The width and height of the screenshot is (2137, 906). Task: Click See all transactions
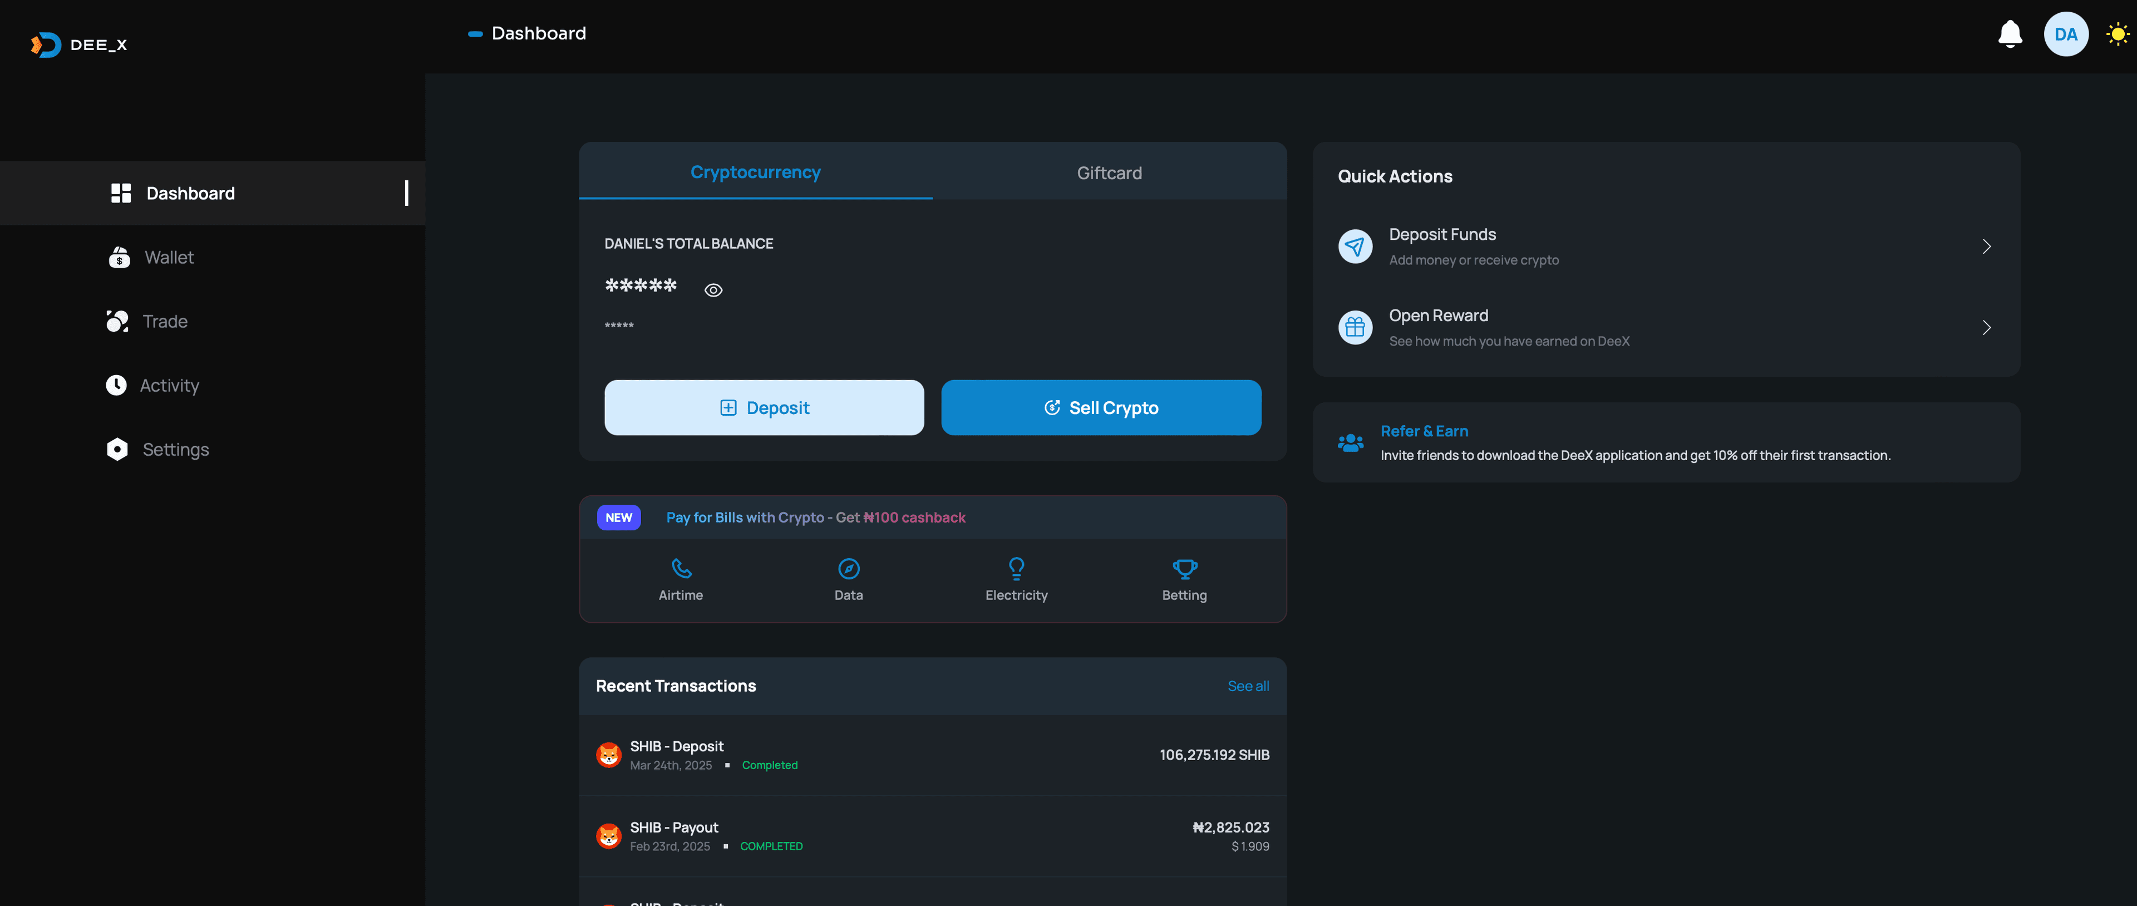[1248, 686]
